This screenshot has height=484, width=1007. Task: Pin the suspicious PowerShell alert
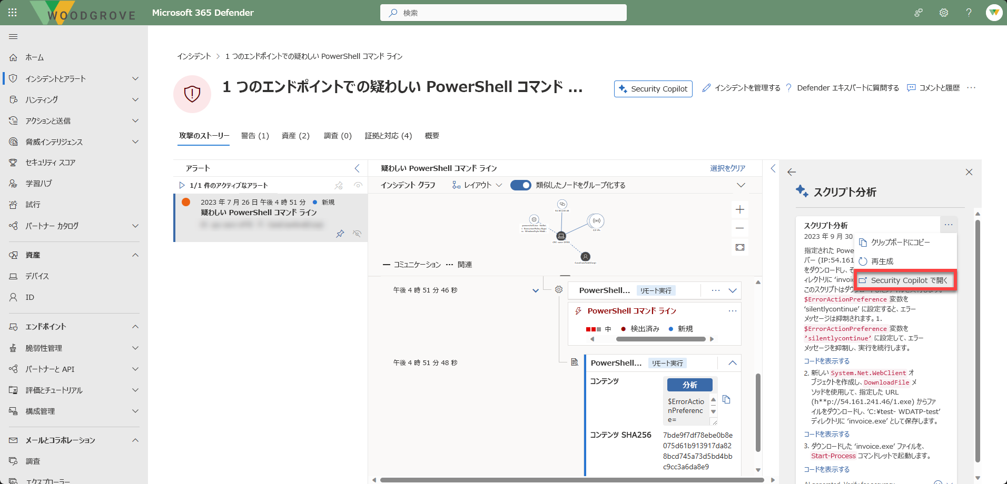click(340, 234)
